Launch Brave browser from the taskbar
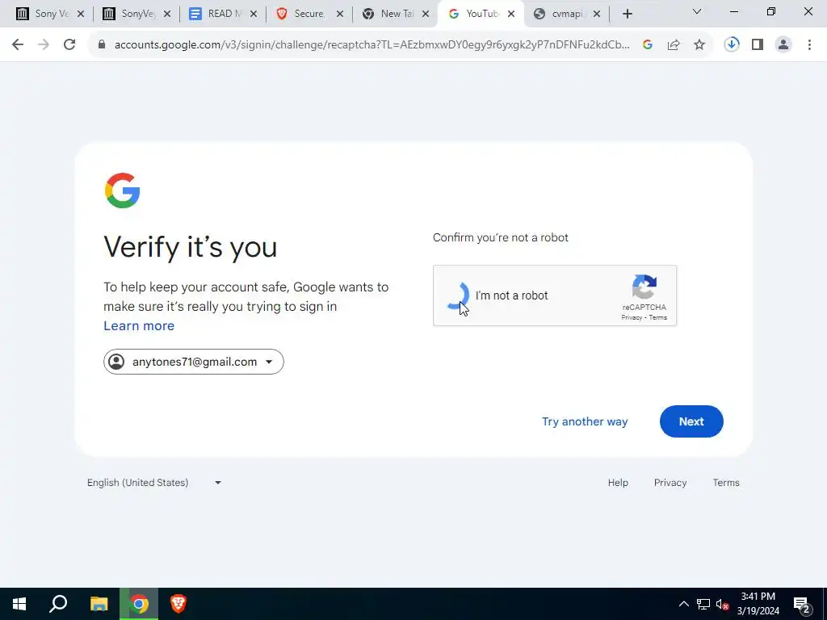The image size is (827, 620). [x=178, y=604]
